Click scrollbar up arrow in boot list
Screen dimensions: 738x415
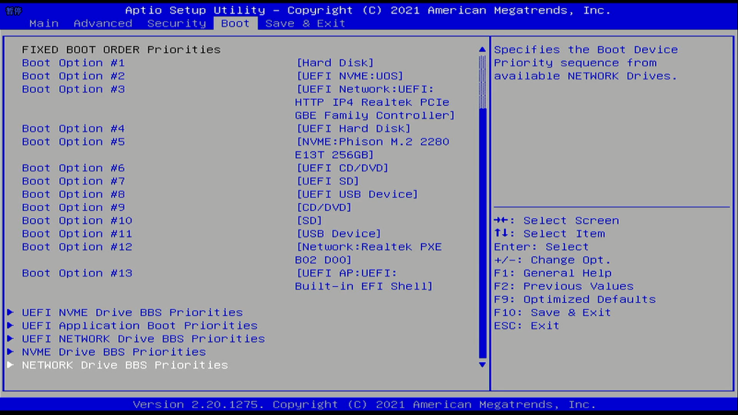click(x=482, y=50)
